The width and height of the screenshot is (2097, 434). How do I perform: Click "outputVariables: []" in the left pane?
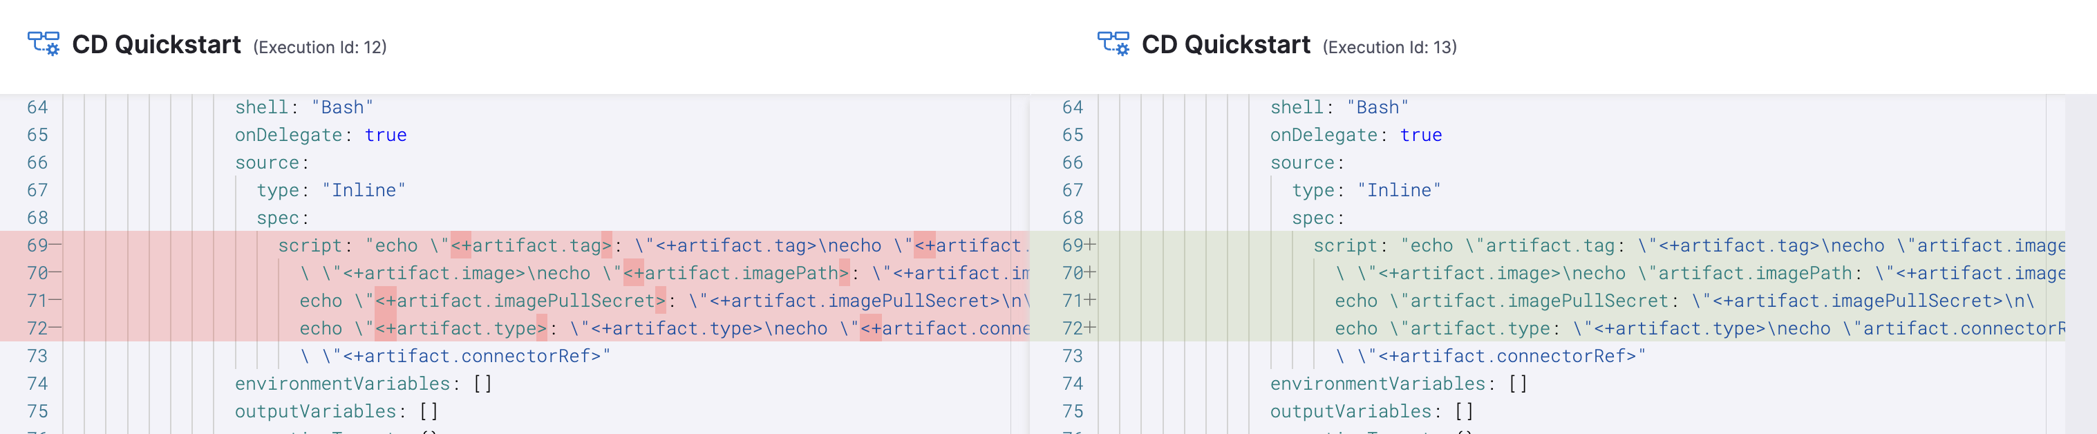pos(336,411)
